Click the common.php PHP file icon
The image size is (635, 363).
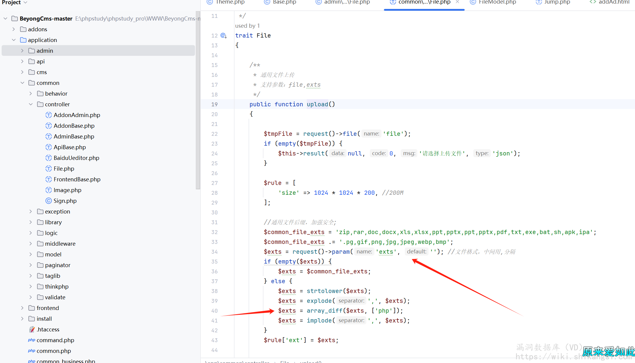(32, 351)
